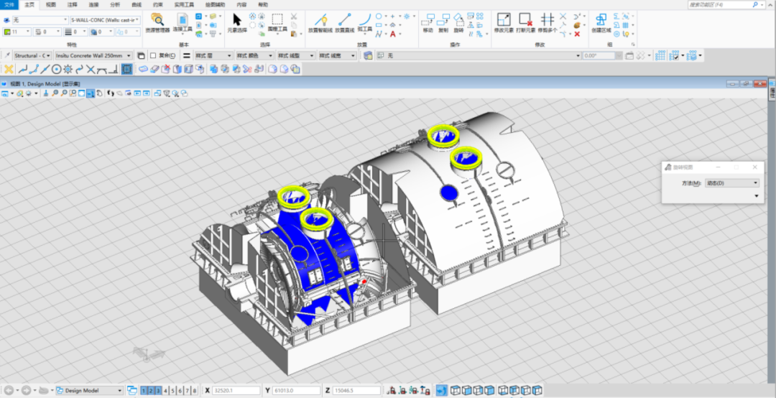Click the Z coordinate field 15046.5
776x398 pixels.
tap(356, 391)
